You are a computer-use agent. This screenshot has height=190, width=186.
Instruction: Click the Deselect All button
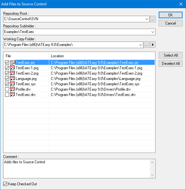point(171,63)
